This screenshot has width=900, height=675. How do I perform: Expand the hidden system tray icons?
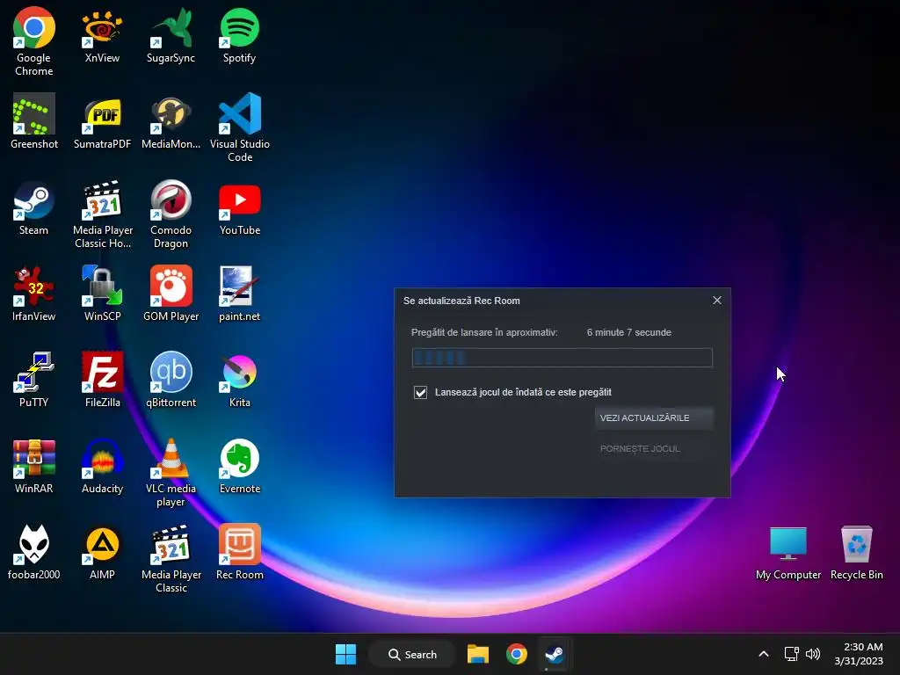tap(764, 654)
